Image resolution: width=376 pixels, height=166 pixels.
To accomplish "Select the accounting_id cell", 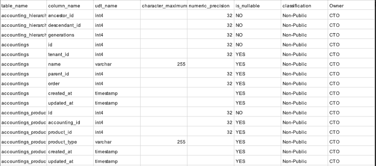I will point(70,123).
